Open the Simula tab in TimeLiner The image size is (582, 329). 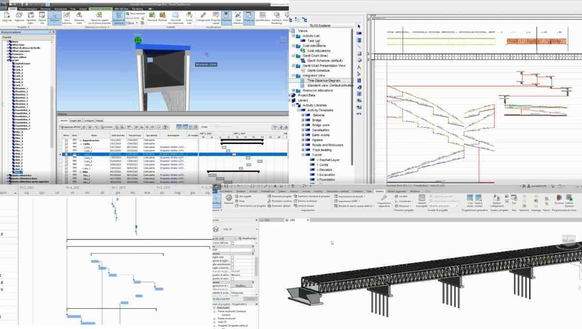[x=99, y=120]
